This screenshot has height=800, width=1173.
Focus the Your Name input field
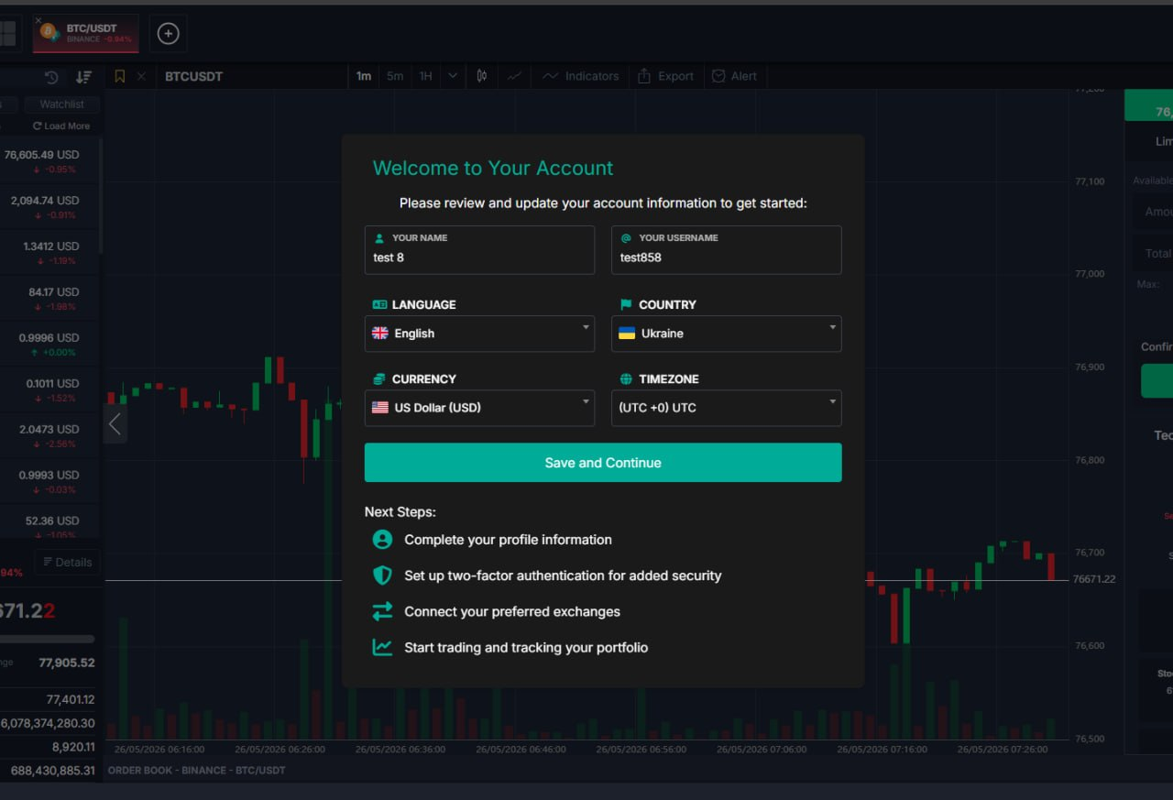[479, 250]
